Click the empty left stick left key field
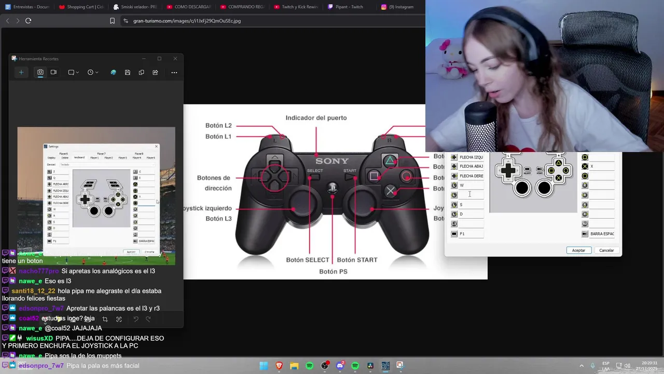664x374 pixels. pos(472,195)
